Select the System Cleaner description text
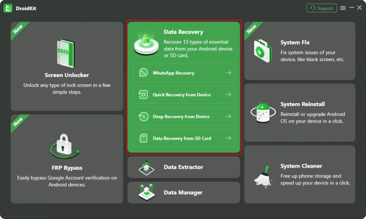Viewport: 366px width, 219px height. pyautogui.click(x=315, y=179)
